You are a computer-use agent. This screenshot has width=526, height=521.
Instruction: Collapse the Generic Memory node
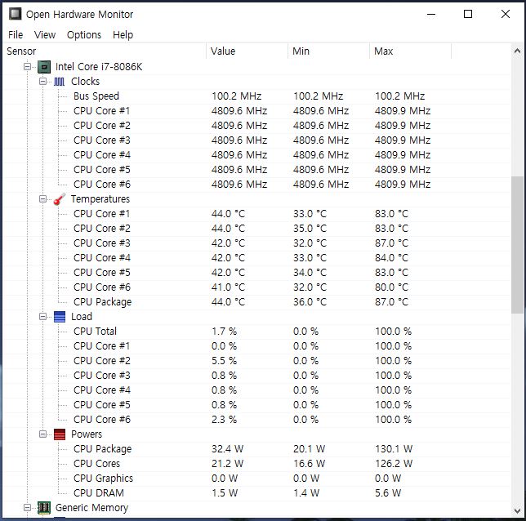pyautogui.click(x=28, y=508)
